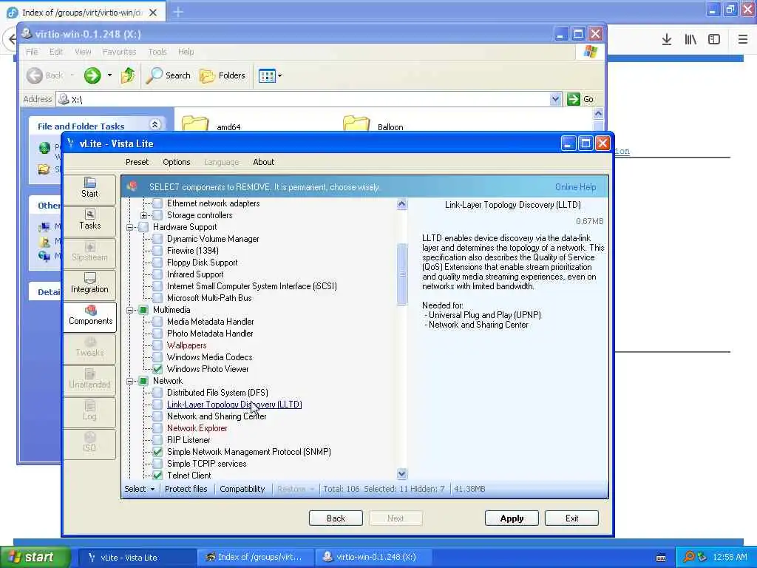Check the Wallpapers checkbox
The height and width of the screenshot is (568, 757).
click(x=157, y=345)
